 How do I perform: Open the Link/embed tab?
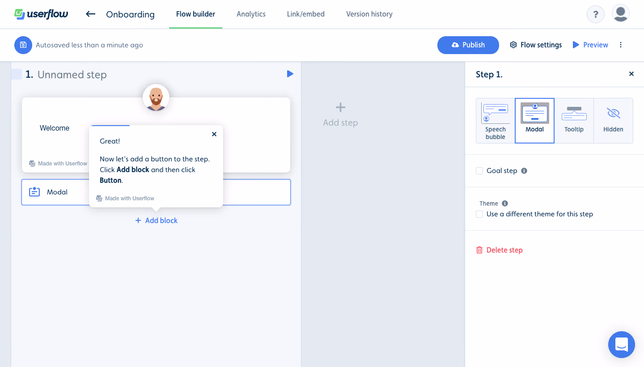[x=306, y=14]
